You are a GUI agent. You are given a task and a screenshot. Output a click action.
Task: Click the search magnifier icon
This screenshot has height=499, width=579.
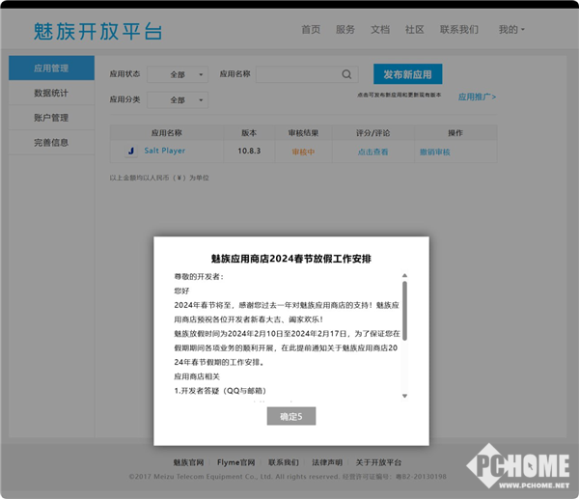(x=347, y=74)
